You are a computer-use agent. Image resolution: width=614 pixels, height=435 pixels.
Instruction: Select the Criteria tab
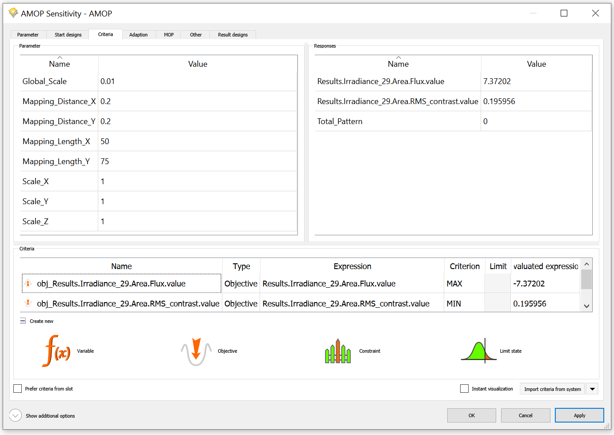[x=105, y=34]
